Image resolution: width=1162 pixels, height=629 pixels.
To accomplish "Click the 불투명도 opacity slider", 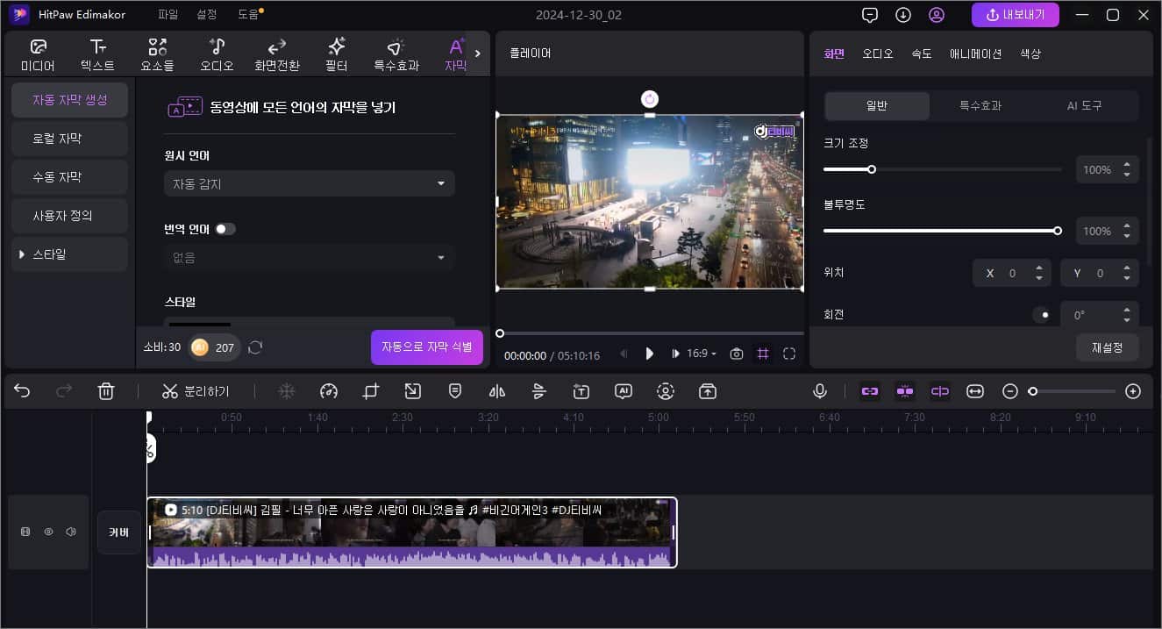I will [940, 231].
